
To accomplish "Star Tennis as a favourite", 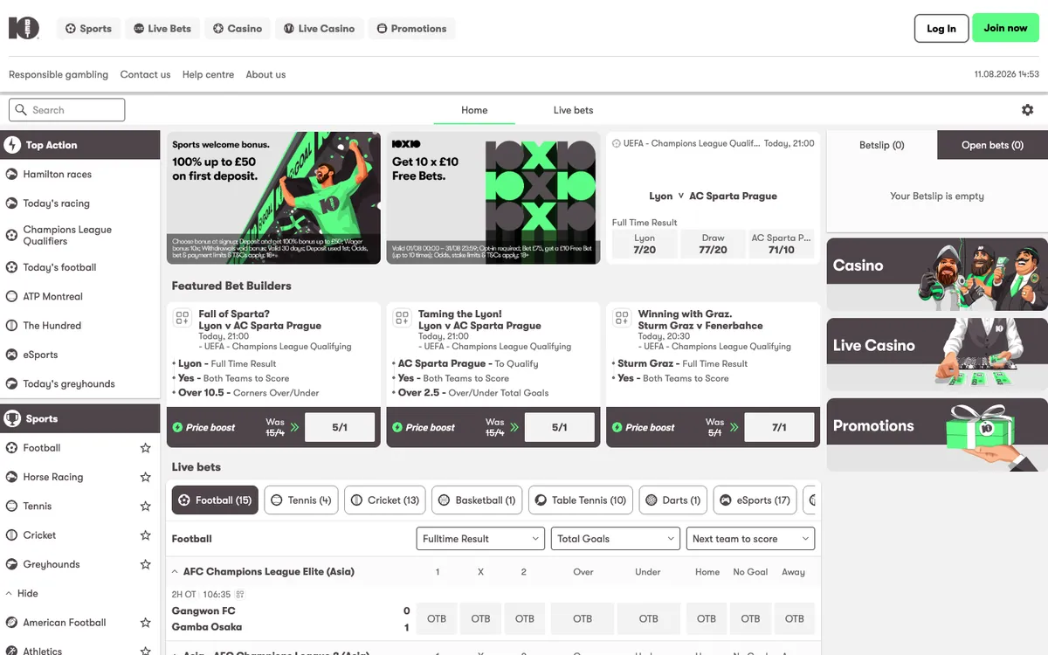I will (x=146, y=507).
